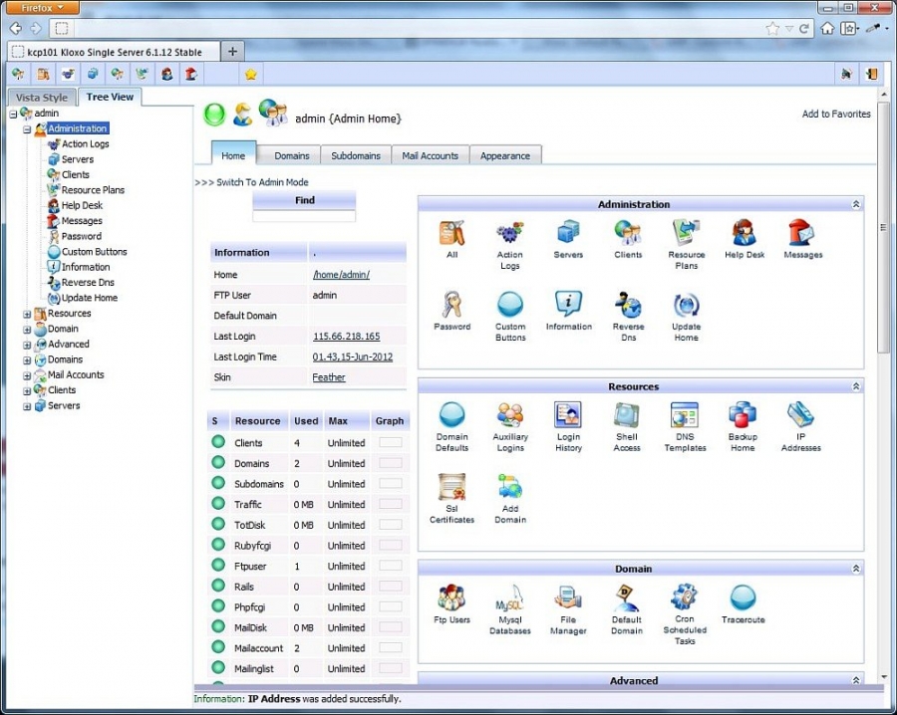
Task: Open the IP Addresses icon
Action: pyautogui.click(x=801, y=415)
